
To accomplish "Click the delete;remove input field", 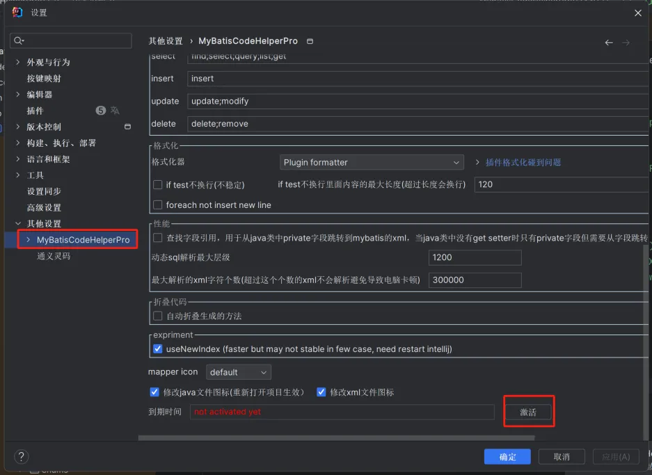I will tap(418, 123).
